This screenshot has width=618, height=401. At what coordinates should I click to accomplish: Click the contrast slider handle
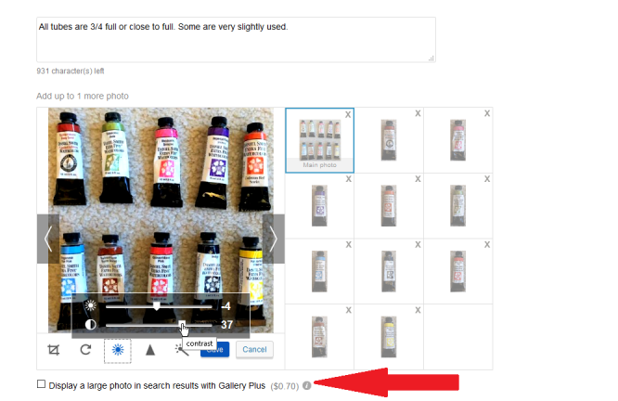182,325
